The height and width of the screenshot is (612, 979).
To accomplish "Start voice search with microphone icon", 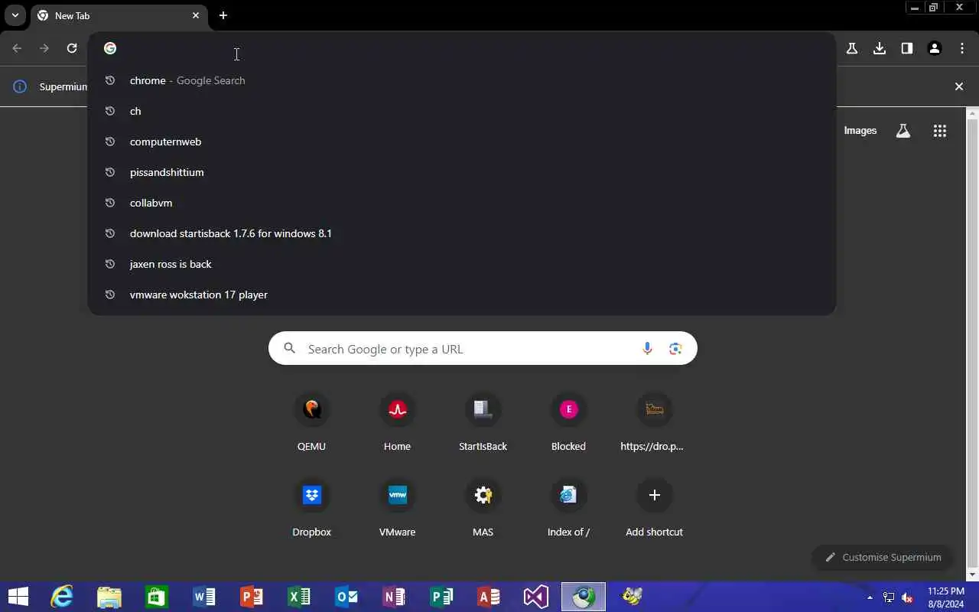I will point(647,349).
